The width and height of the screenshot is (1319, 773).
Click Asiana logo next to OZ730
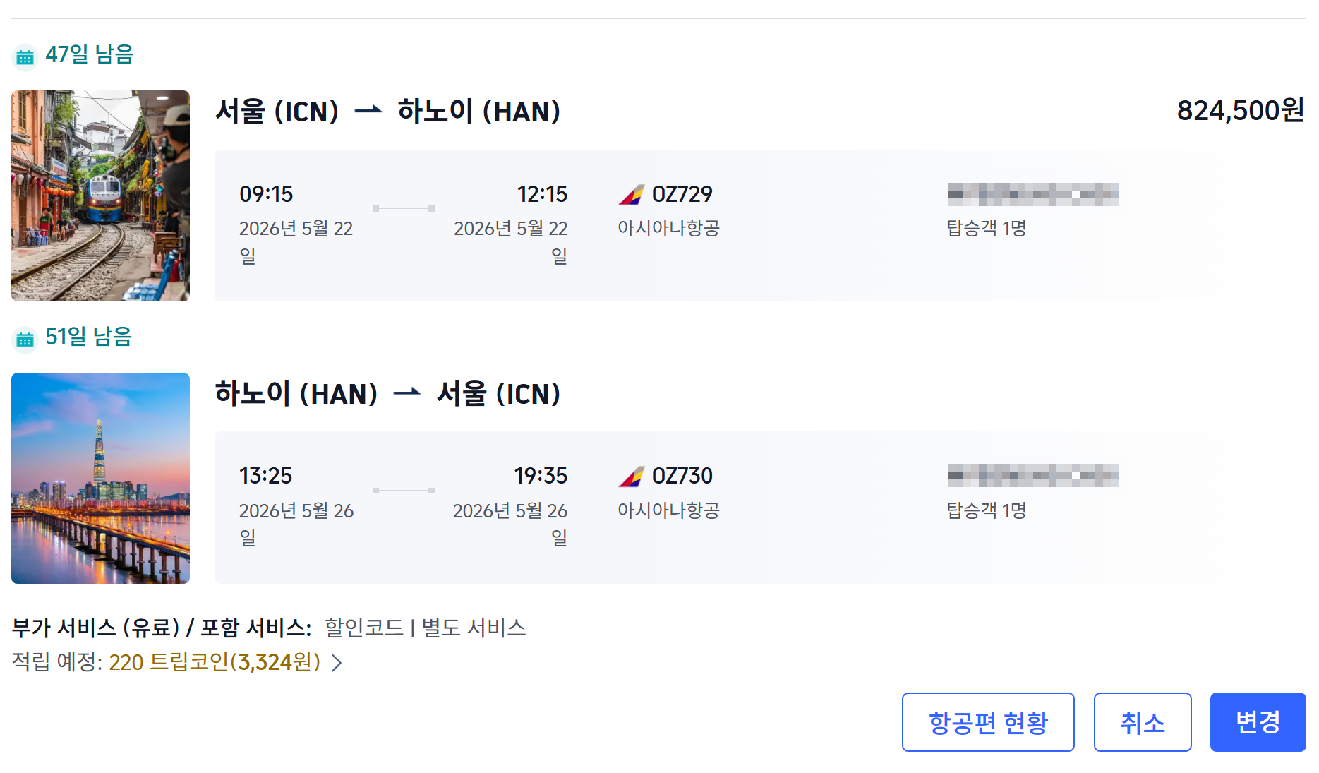[x=631, y=477]
